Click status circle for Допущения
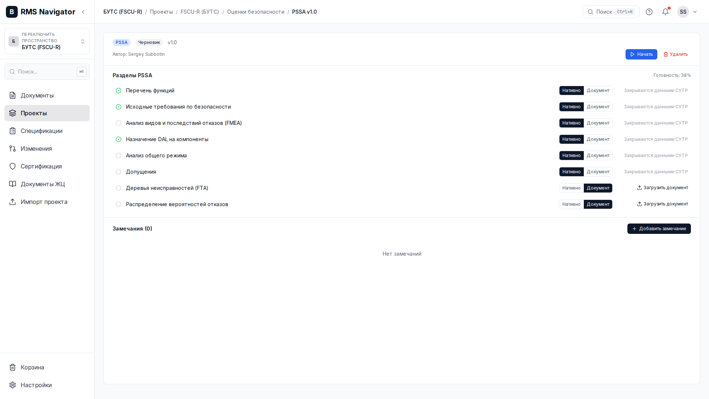The width and height of the screenshot is (709, 399). 119,172
